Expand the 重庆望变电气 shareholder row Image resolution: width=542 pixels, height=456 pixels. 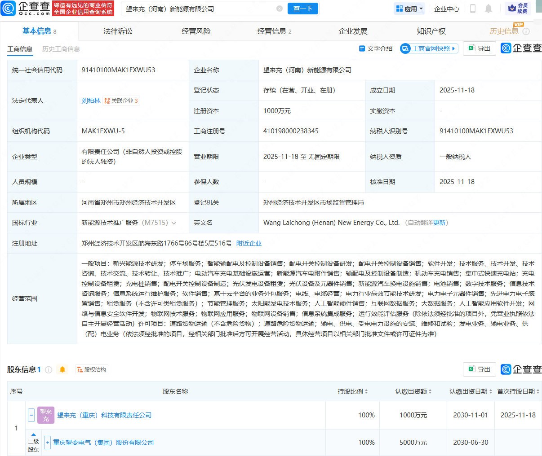pyautogui.click(x=47, y=443)
